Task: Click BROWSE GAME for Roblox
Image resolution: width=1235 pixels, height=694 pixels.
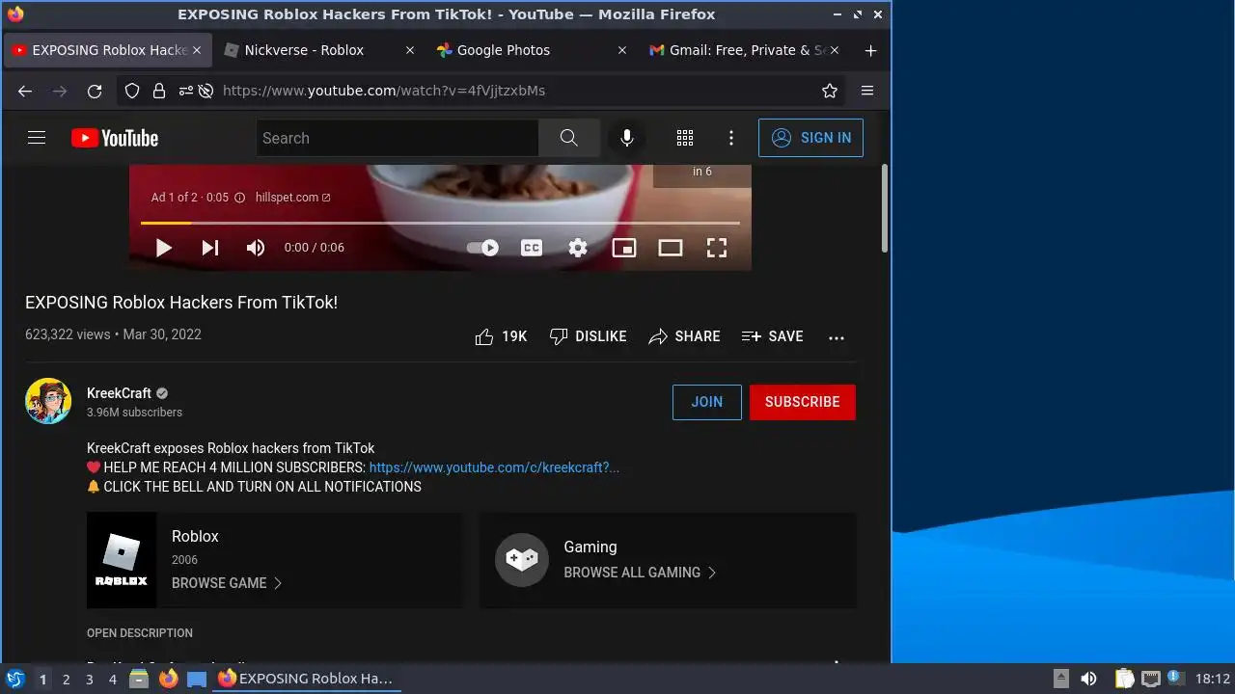Action: pos(227,583)
